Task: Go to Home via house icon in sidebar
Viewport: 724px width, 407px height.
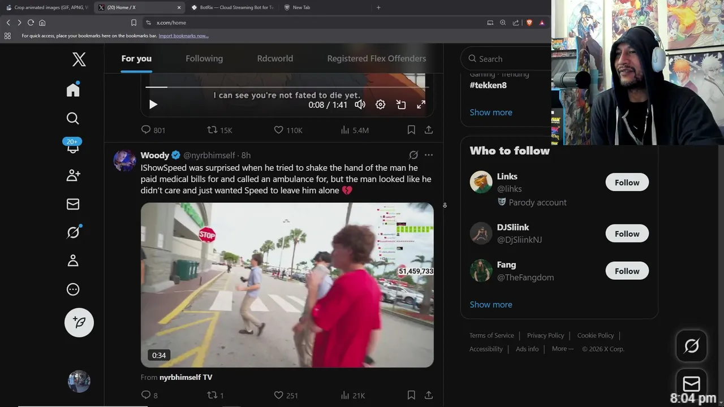Action: [73, 90]
